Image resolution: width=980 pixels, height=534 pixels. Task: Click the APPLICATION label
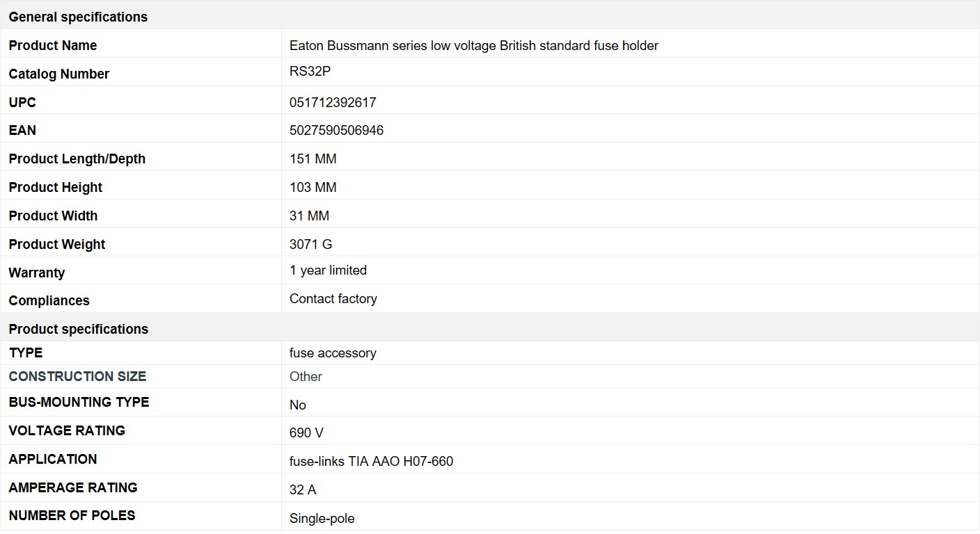(53, 459)
